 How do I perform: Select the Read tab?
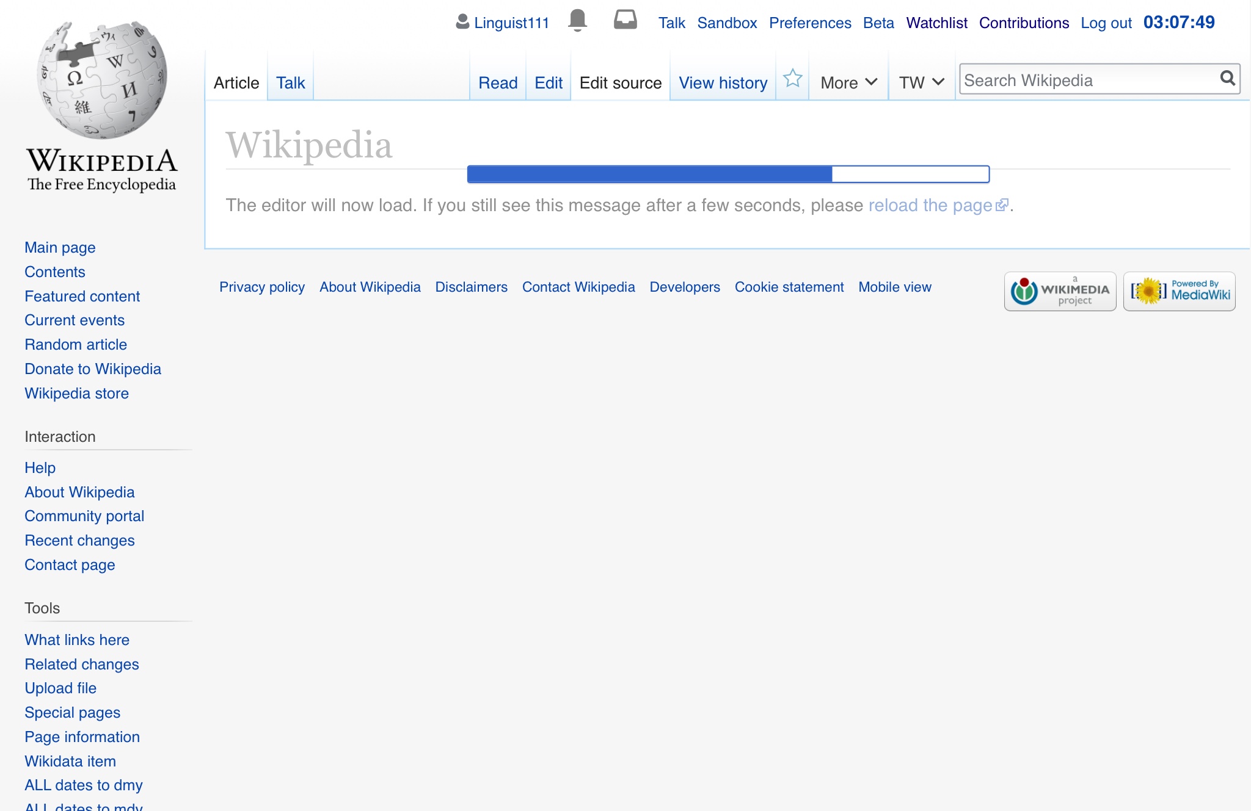pos(498,82)
